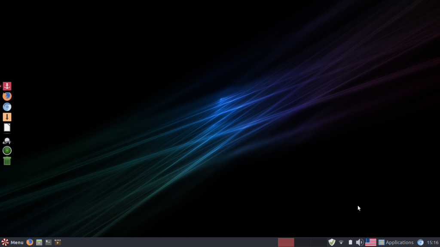The height and width of the screenshot is (247, 440).
Task: Click the 47°F weather docklet
Action: click(7, 141)
